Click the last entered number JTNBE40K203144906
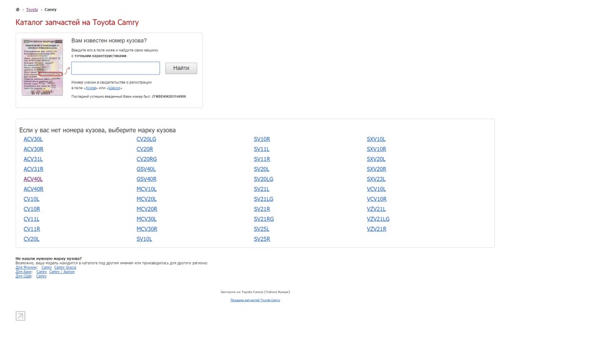Viewport: 599px width, 337px height. 169,97
